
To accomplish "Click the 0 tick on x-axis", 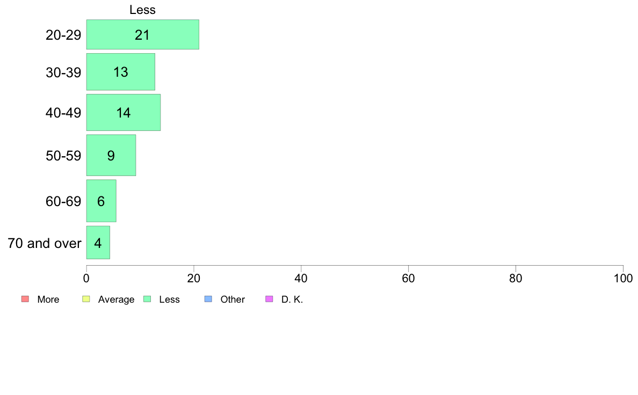I will pos(86,278).
